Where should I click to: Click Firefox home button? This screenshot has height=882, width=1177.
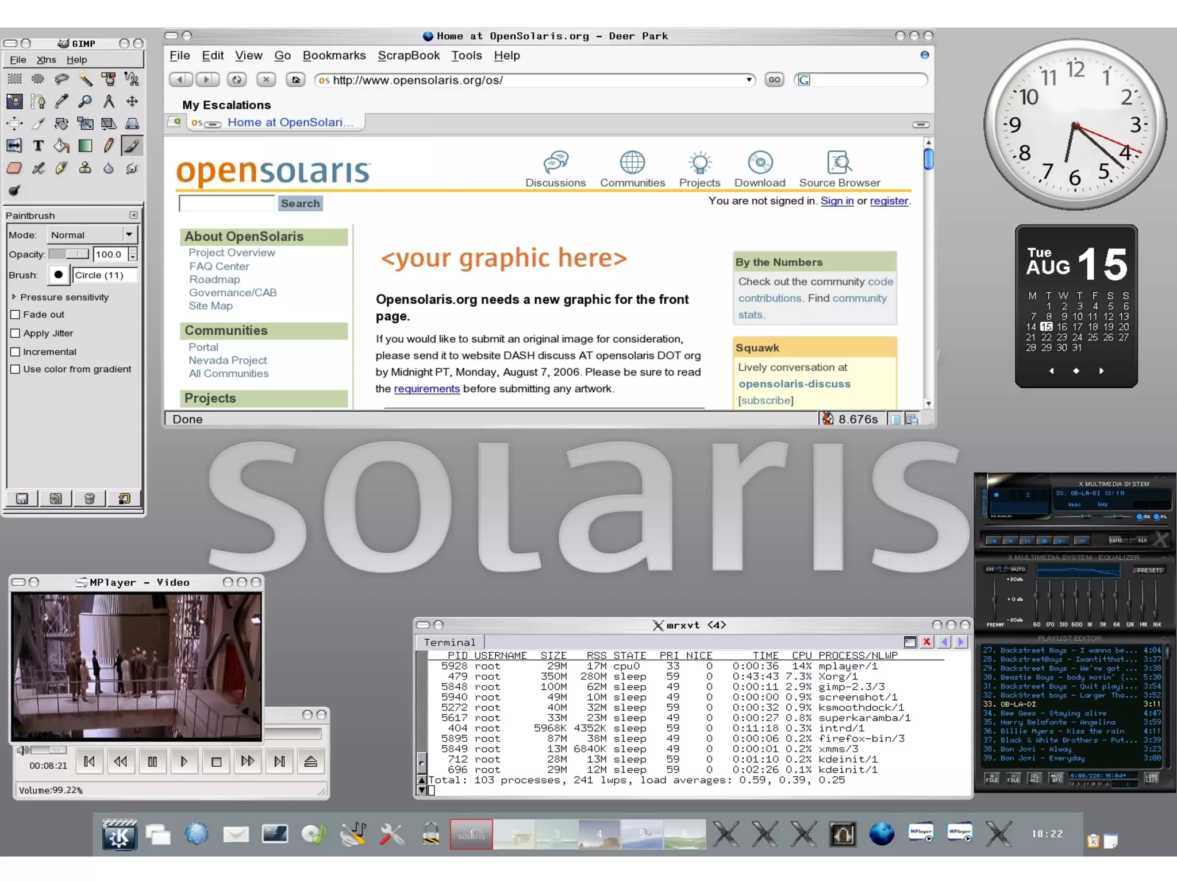pos(295,80)
